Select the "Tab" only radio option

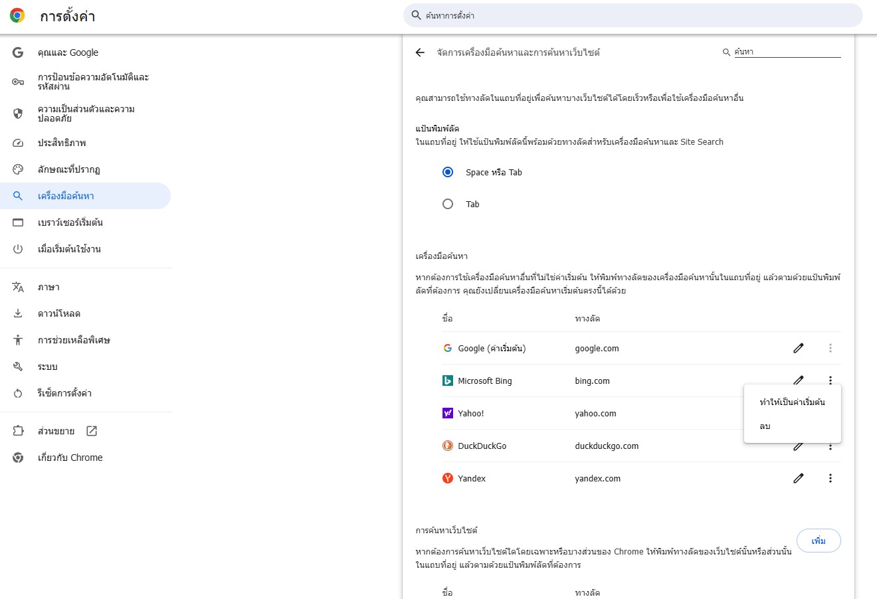click(x=448, y=204)
